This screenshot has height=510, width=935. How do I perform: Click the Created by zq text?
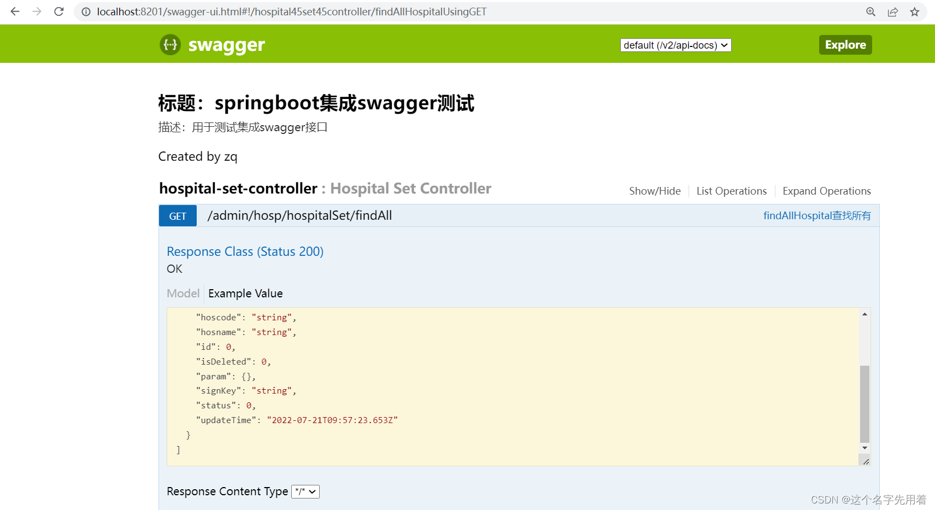198,156
